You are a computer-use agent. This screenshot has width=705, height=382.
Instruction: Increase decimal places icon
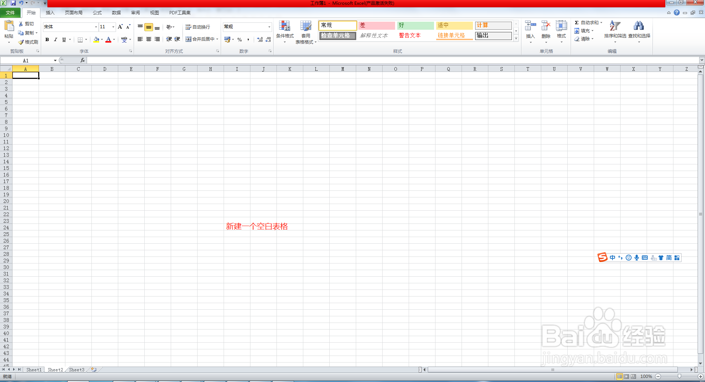coord(260,40)
